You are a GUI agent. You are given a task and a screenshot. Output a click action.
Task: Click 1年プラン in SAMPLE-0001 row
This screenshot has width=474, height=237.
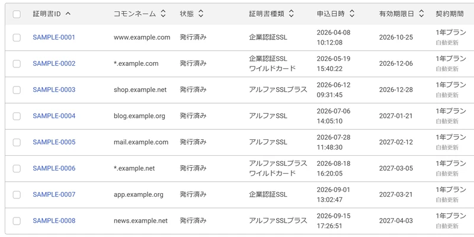point(451,33)
